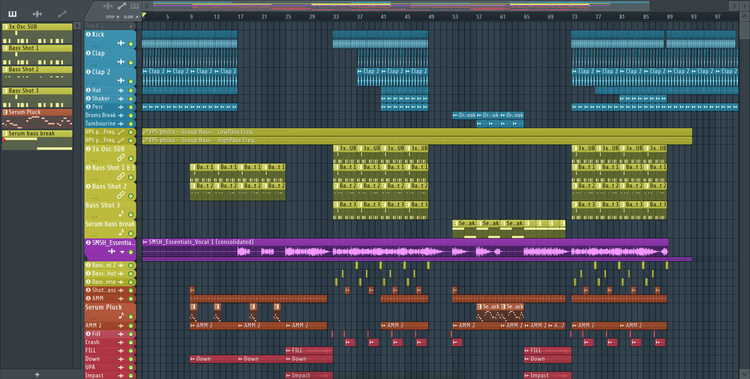The image size is (750, 379).
Task: Click Bass Shot 2 track link icon
Action: tap(121, 195)
